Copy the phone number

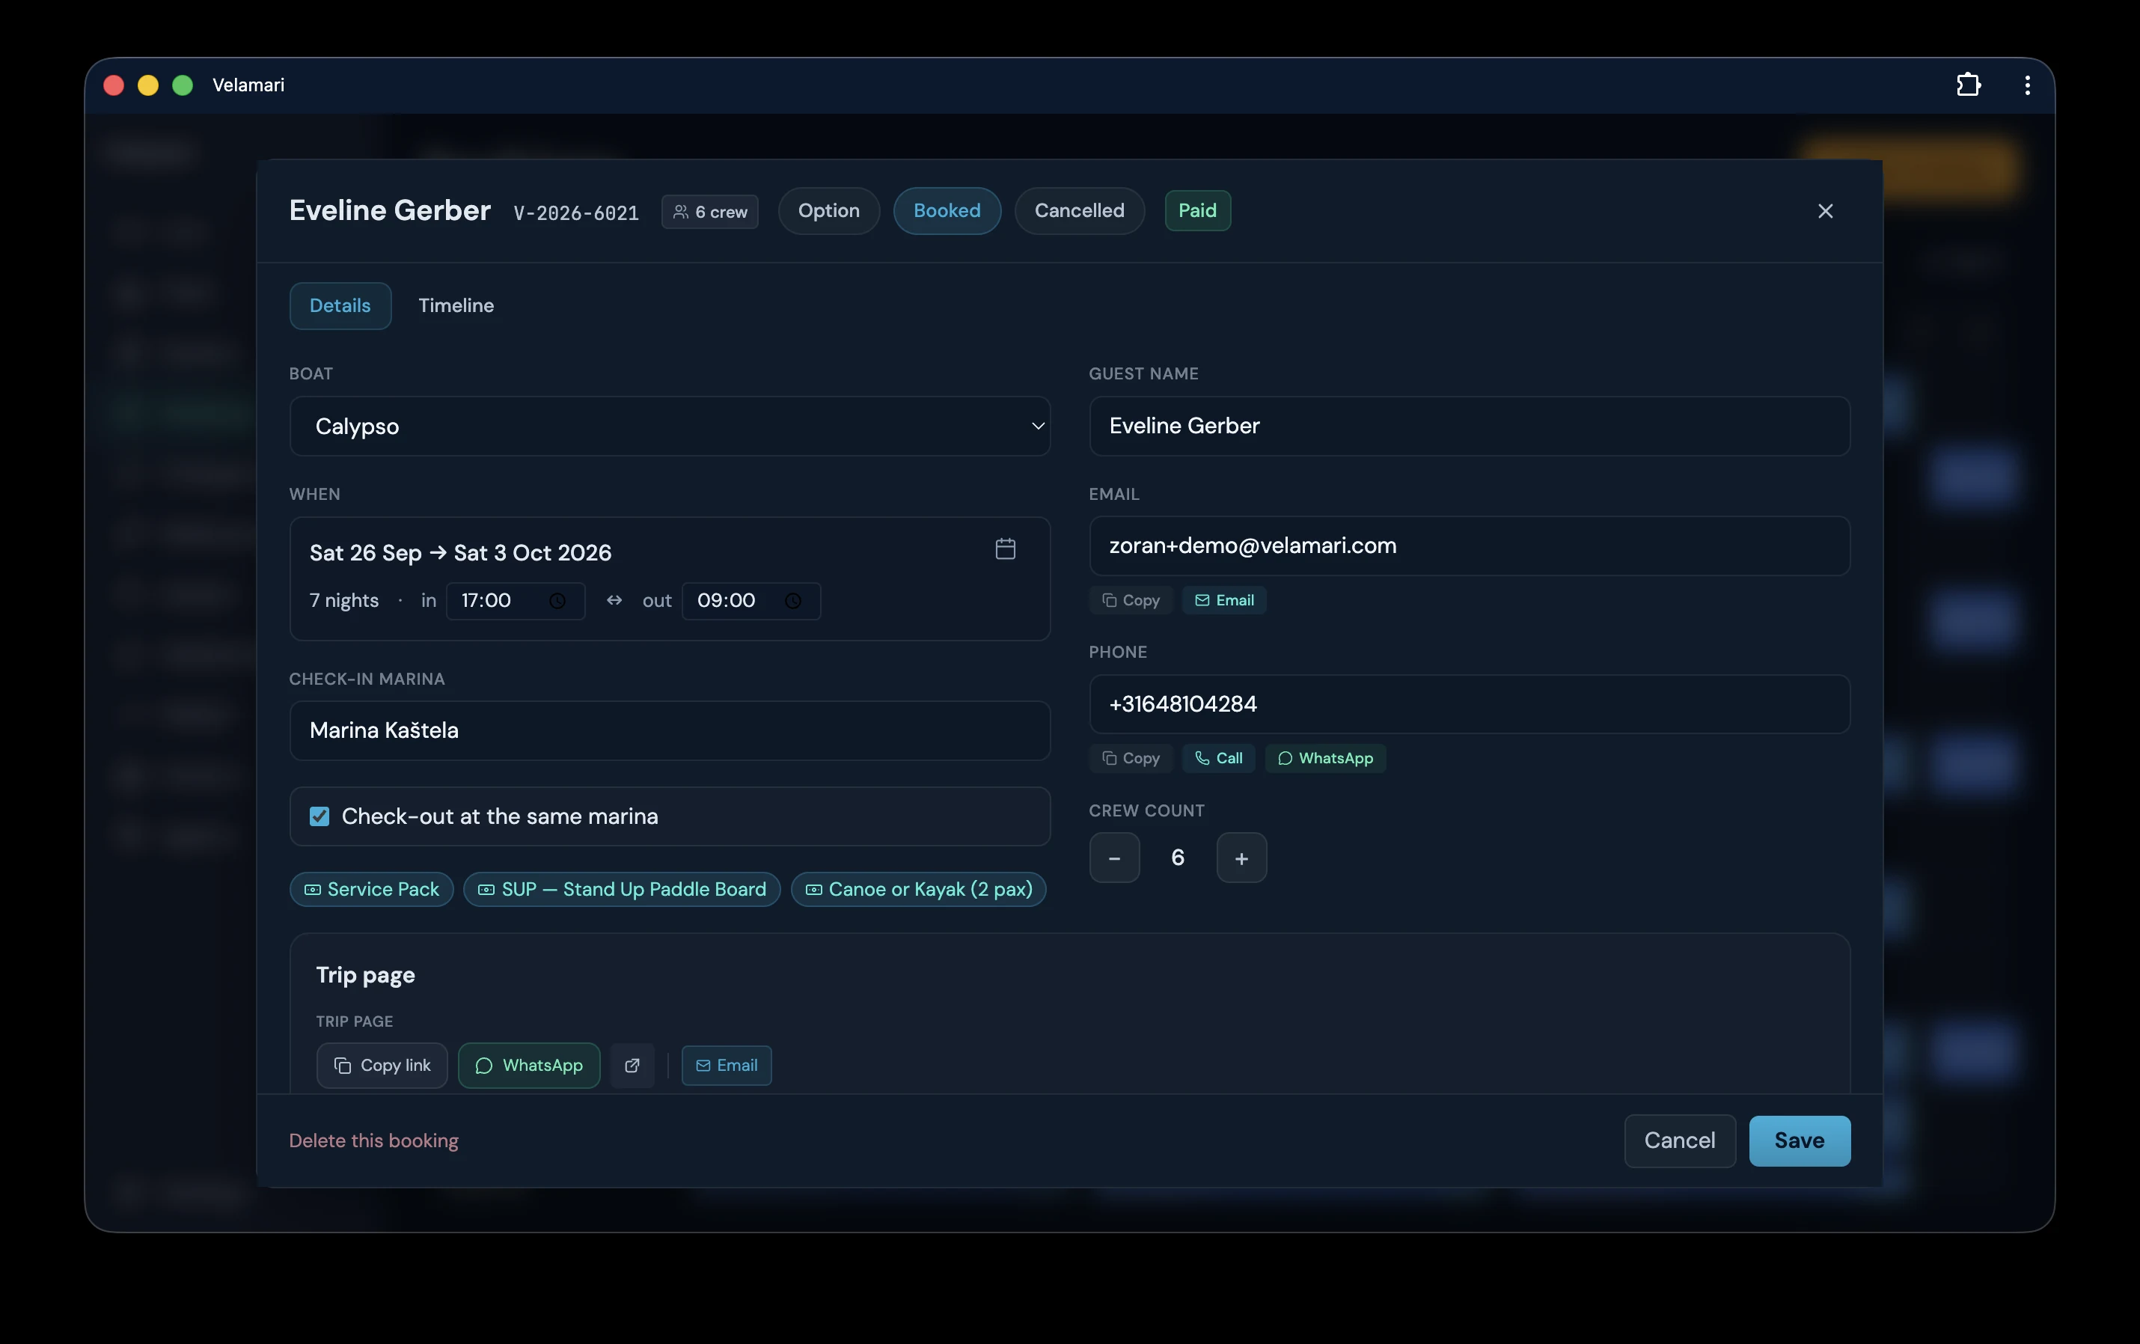click(1131, 758)
